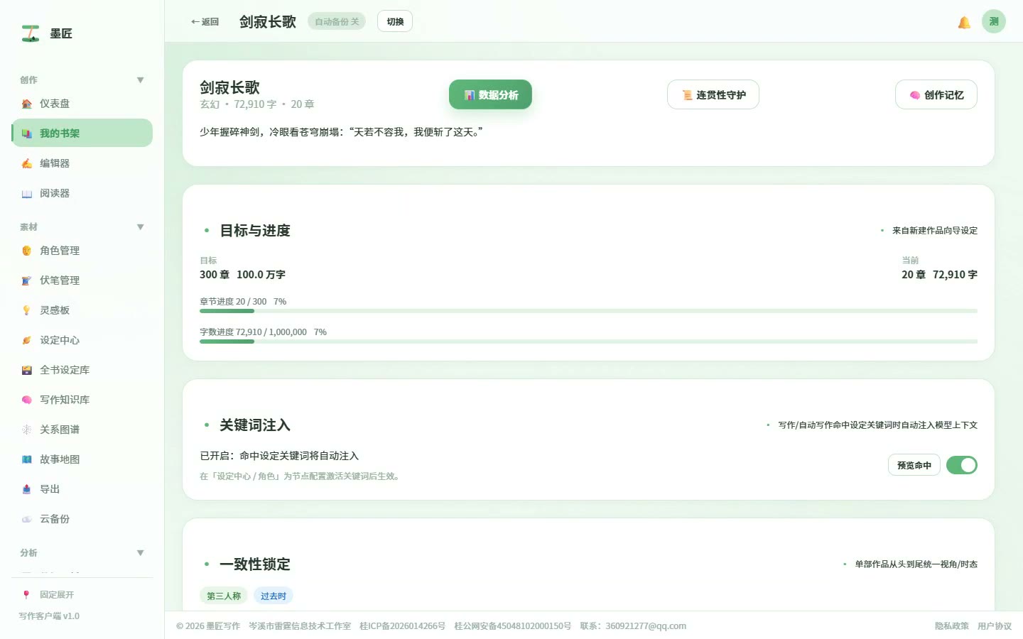
Task: Collapse the 创作 sidebar section
Action: click(140, 80)
